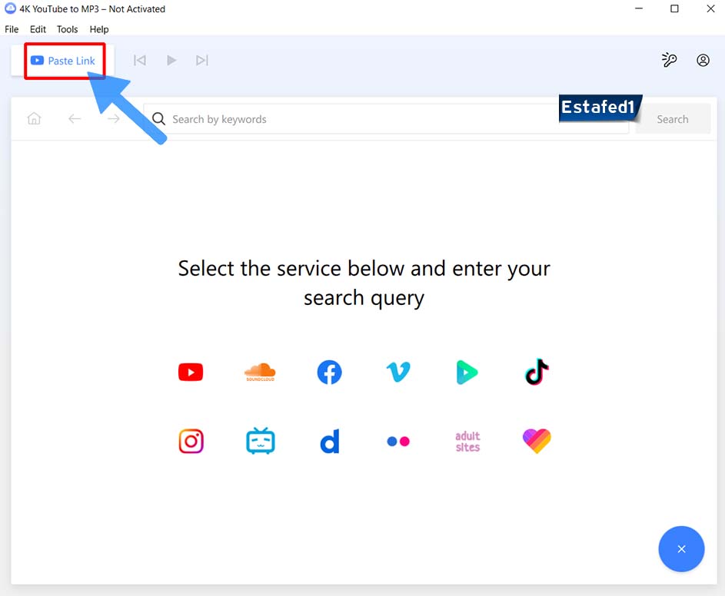Screen dimensions: 725x596
Task: Open the File menu
Action: 12,29
